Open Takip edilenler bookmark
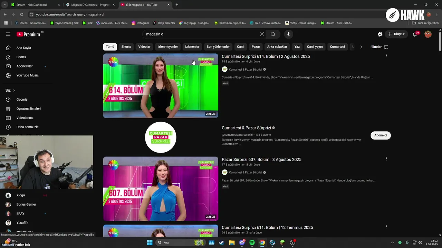This screenshot has height=248, width=442. click(x=164, y=23)
